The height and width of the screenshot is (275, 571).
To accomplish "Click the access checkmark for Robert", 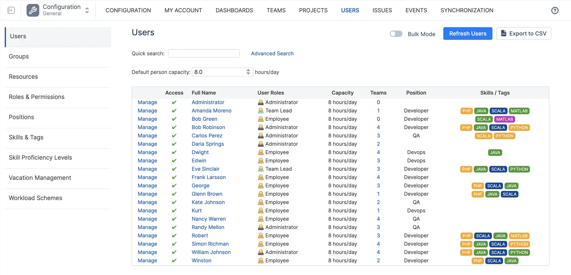I will click(174, 235).
